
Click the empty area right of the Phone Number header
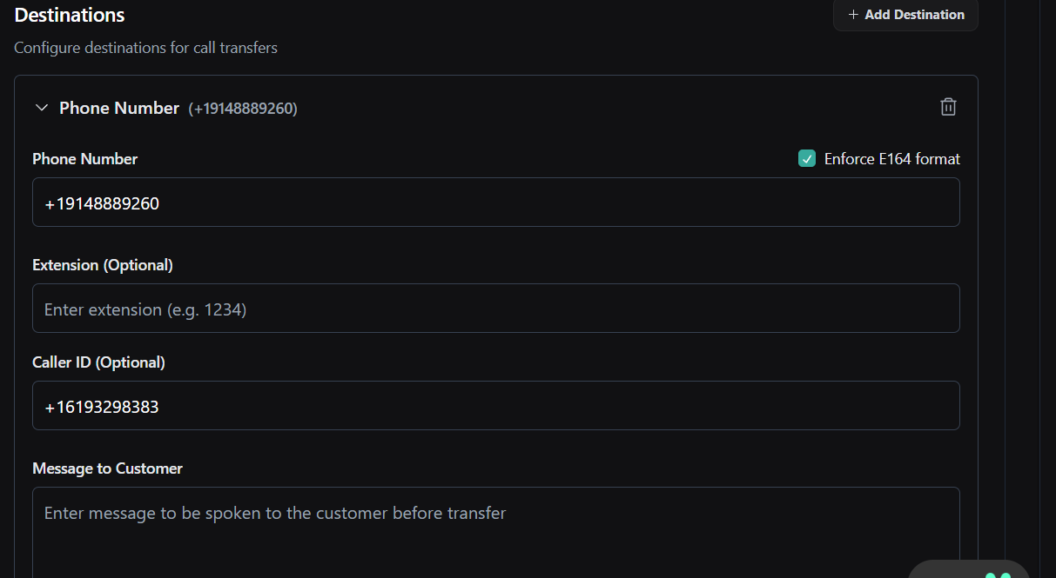click(609, 108)
